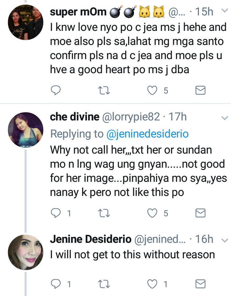The height and width of the screenshot is (296, 231).
Task: Reply to super mOm's tweet
Action: pos(56,91)
